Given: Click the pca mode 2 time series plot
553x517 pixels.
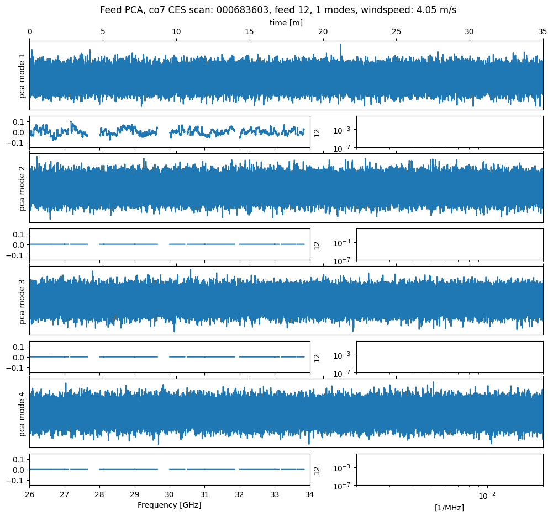Looking at the screenshot, I should [286, 188].
